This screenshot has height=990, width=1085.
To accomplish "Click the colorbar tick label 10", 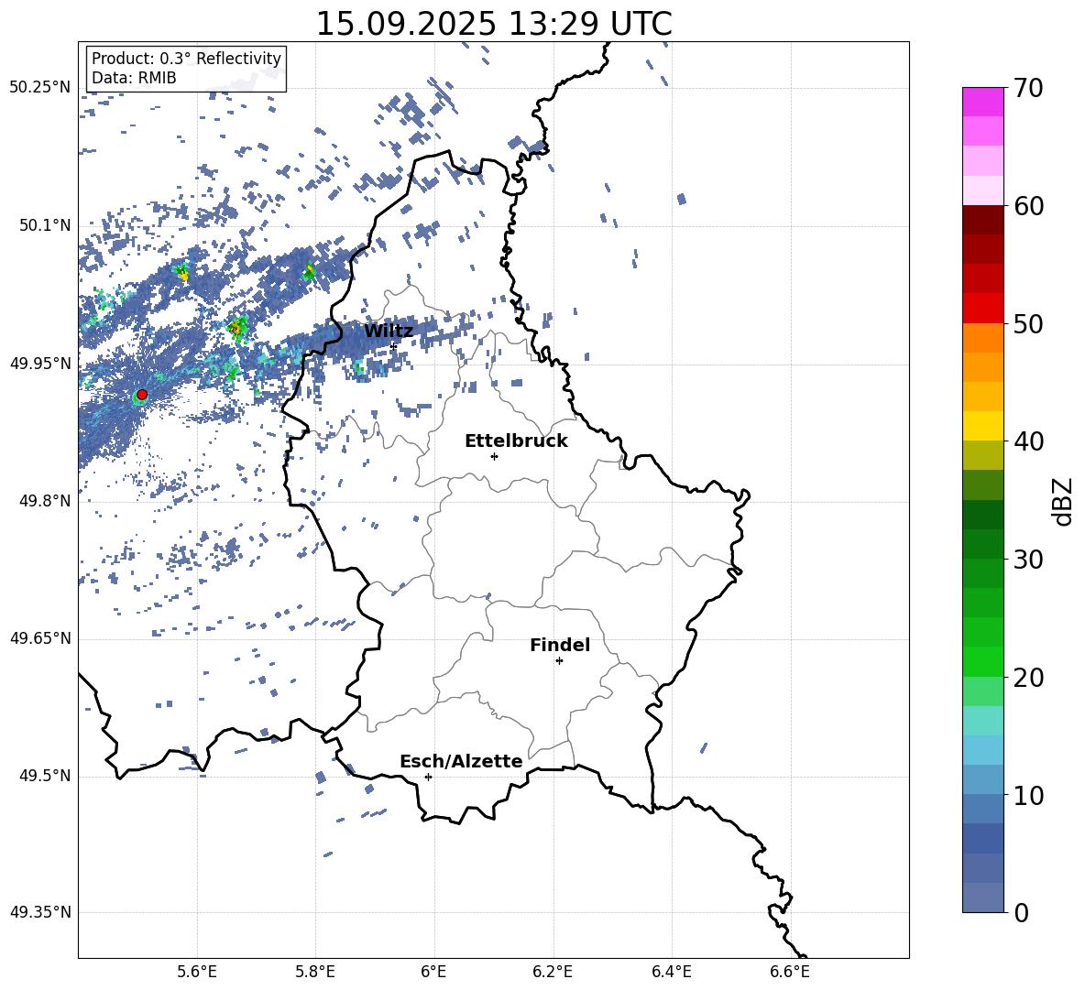I will [x=1029, y=795].
